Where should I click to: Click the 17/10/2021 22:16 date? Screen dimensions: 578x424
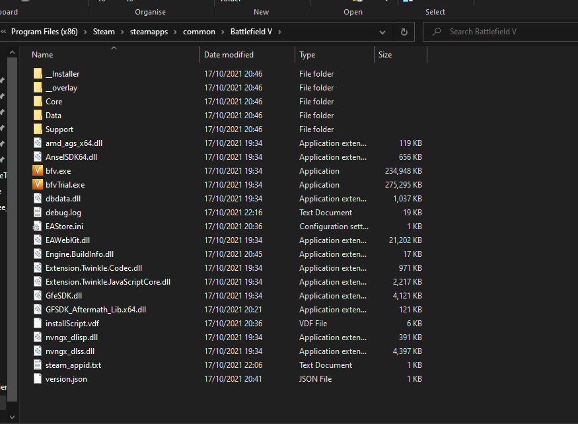pyautogui.click(x=233, y=213)
